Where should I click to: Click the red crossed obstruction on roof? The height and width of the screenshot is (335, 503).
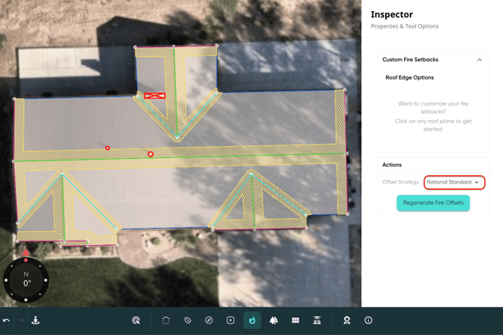(155, 96)
